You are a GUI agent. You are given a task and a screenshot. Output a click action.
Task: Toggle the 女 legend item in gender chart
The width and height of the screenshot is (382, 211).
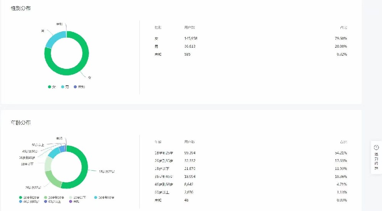pos(52,87)
